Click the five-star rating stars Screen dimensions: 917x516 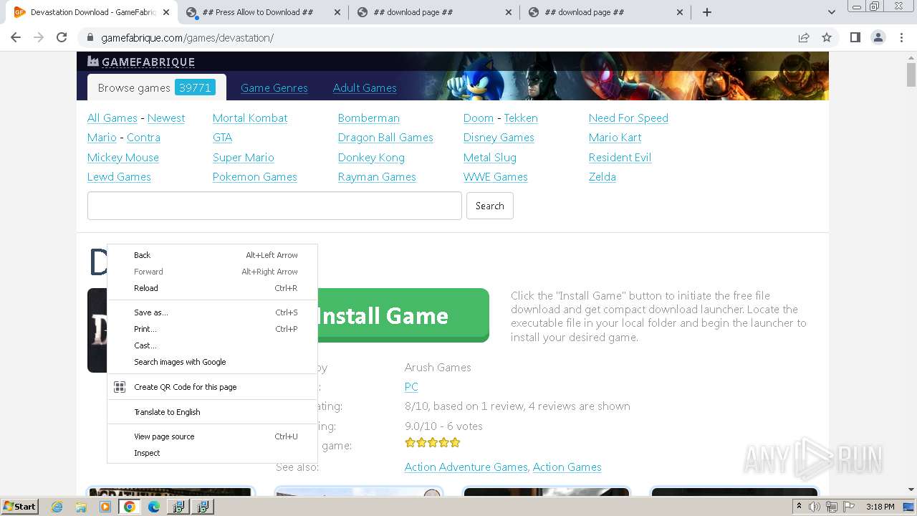(433, 443)
